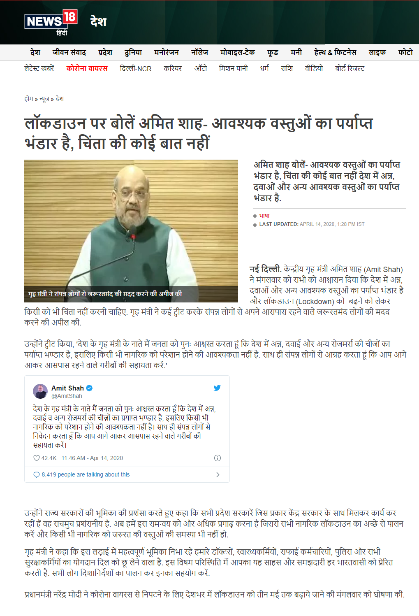The width and height of the screenshot is (419, 616).
Task: Open the भाषा source link
Action: click(x=264, y=216)
